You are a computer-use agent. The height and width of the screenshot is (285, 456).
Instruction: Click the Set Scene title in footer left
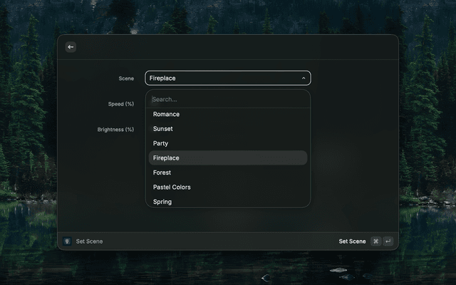(x=89, y=242)
